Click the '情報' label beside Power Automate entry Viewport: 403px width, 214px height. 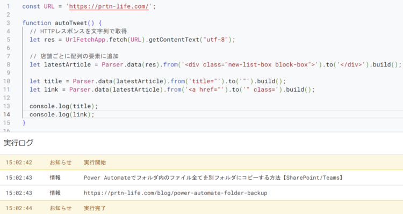(55, 178)
